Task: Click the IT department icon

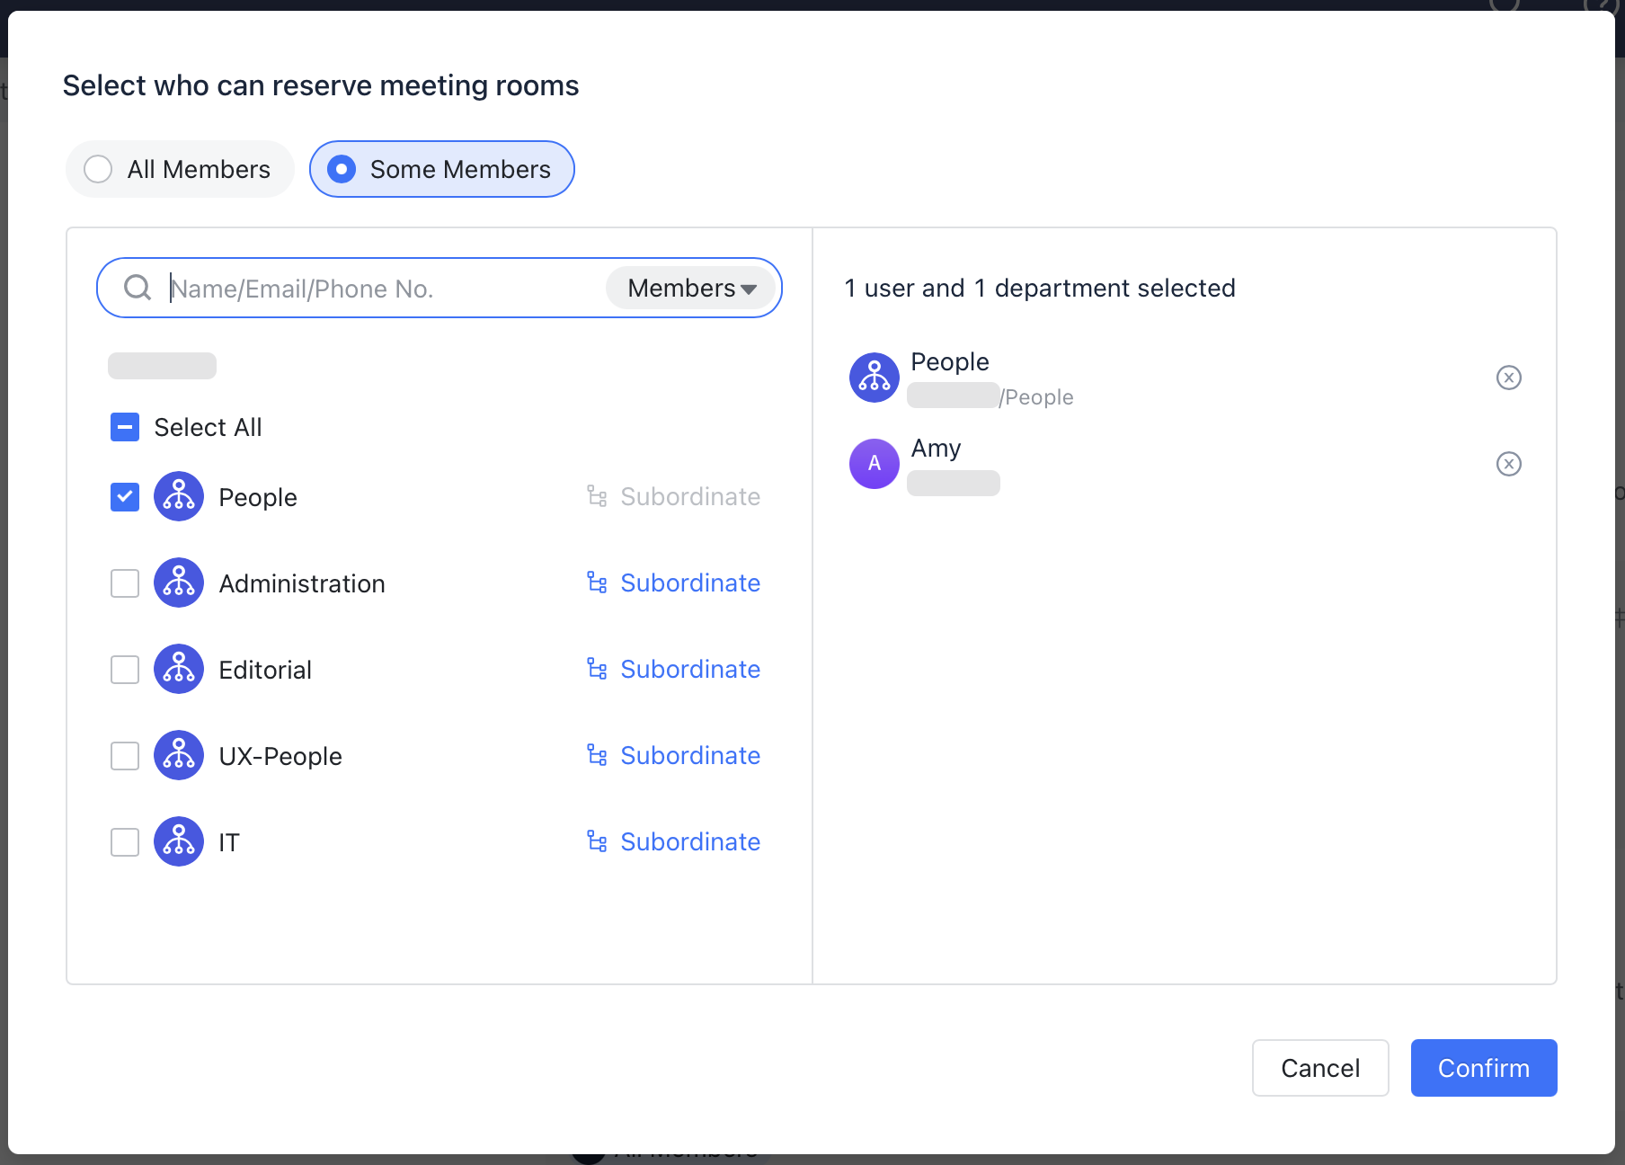Action: (179, 841)
